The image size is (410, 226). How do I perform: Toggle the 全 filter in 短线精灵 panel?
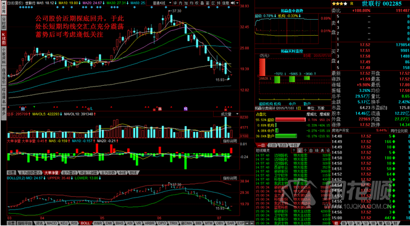[x=300, y=151]
